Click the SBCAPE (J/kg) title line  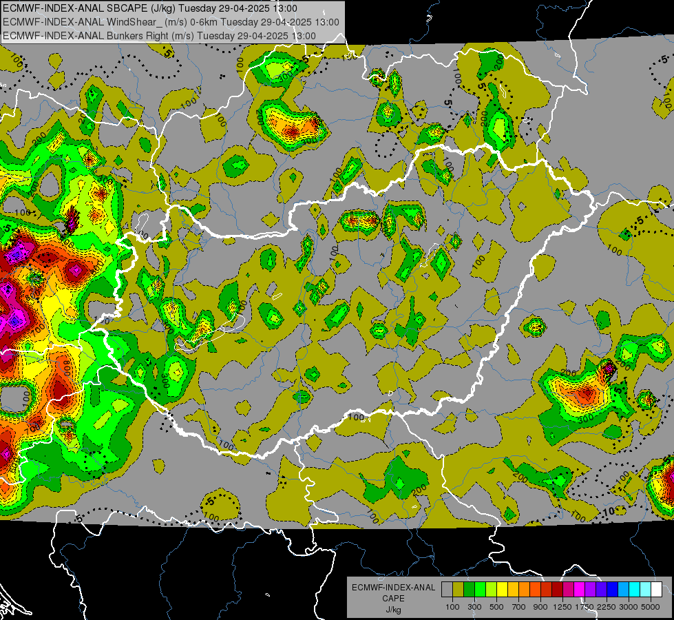click(149, 8)
